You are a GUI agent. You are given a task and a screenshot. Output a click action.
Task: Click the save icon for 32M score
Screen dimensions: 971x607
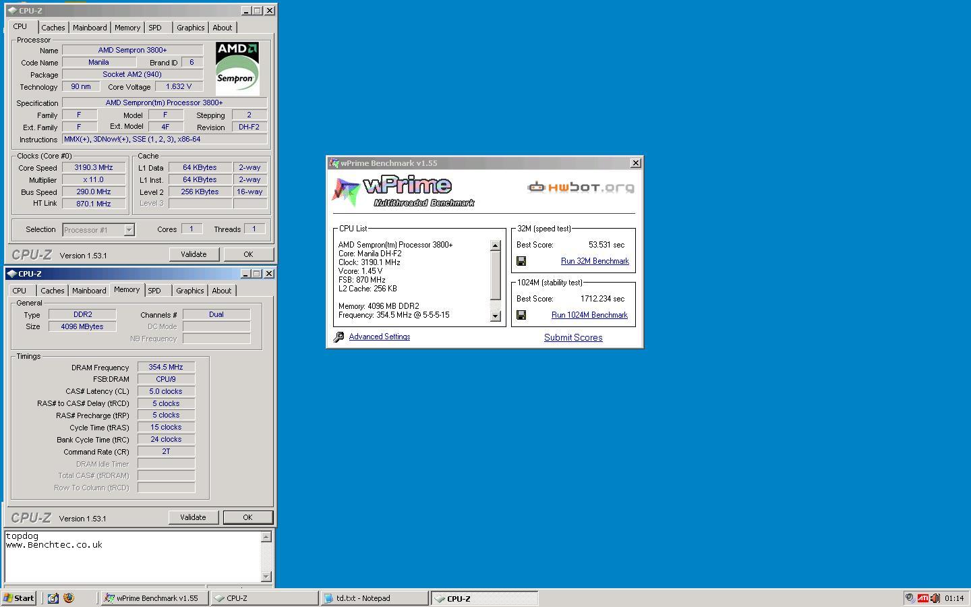click(x=521, y=261)
